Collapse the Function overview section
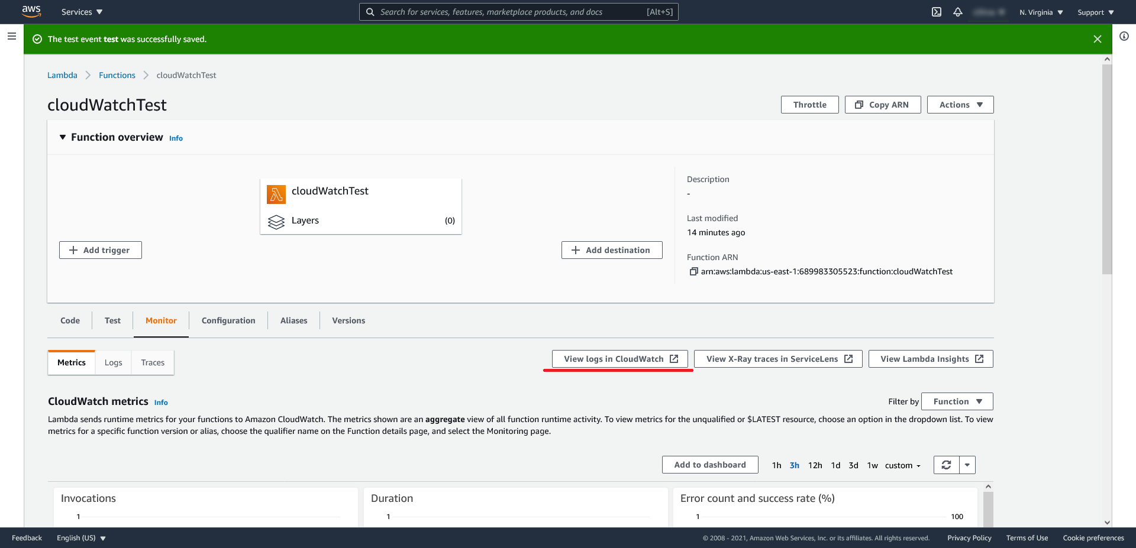 (x=63, y=137)
